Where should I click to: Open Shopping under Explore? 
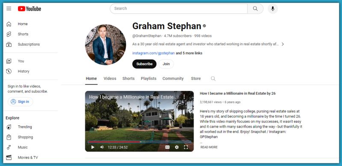coord(26,137)
